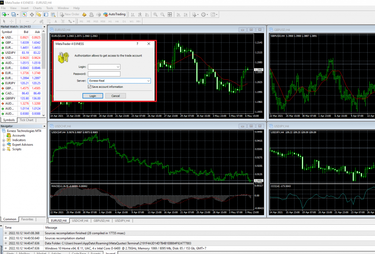
Task: Tile chart windows with grid icon
Action: [170, 15]
